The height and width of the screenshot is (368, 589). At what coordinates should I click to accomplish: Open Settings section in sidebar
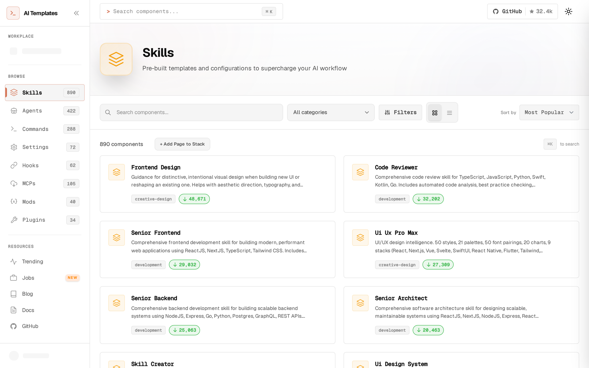[x=45, y=147]
